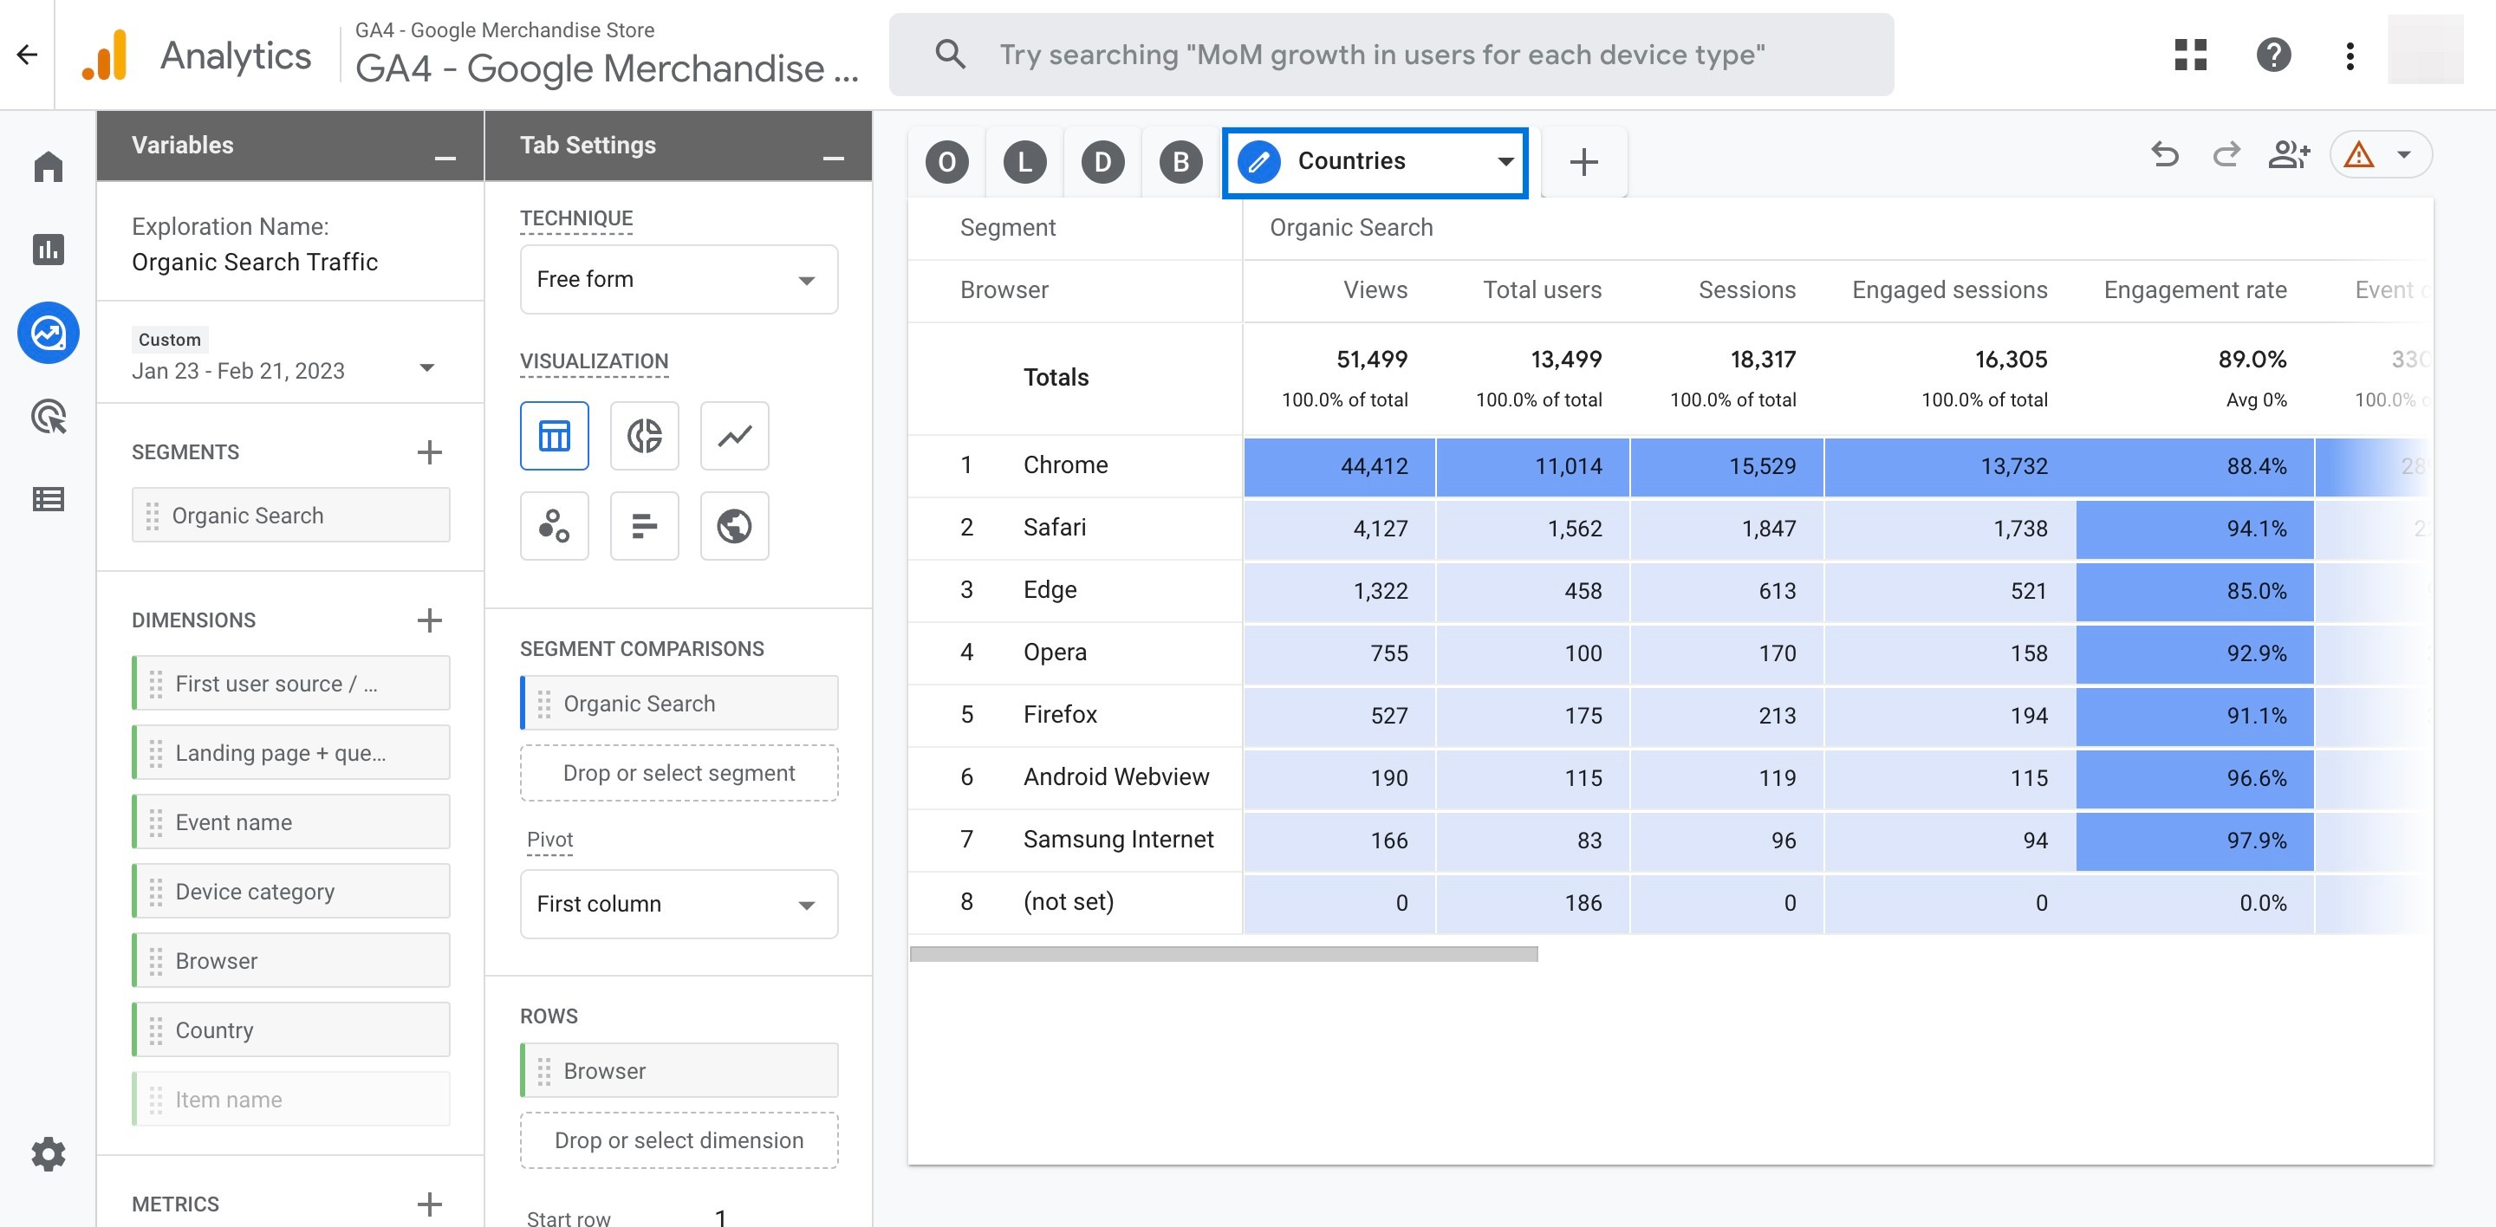Expand the warning indicator dropdown arrow
2496x1227 pixels.
2404,155
